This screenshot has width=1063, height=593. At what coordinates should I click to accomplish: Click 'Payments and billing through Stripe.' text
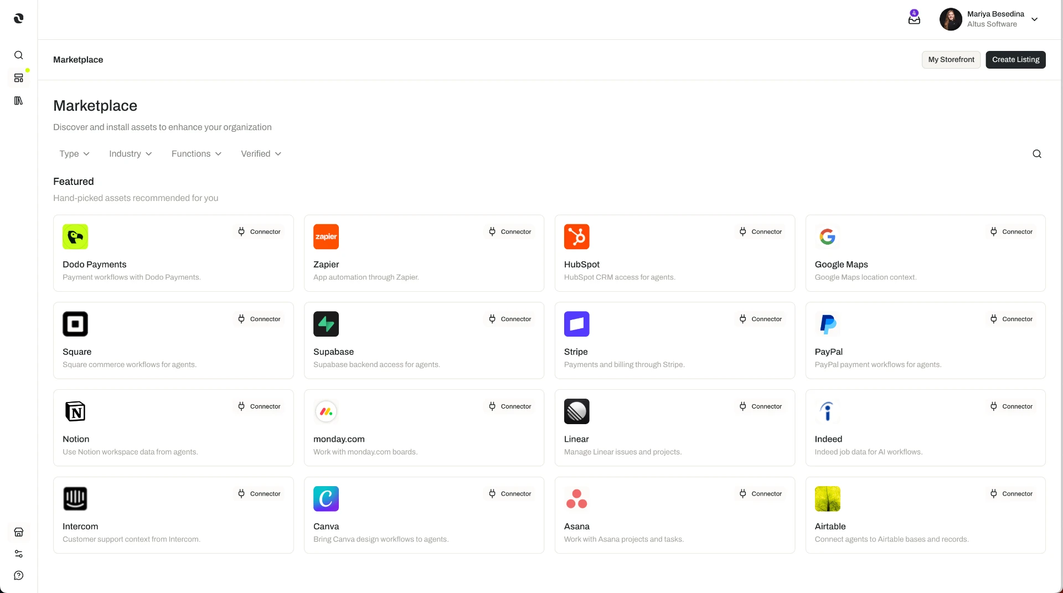625,365
